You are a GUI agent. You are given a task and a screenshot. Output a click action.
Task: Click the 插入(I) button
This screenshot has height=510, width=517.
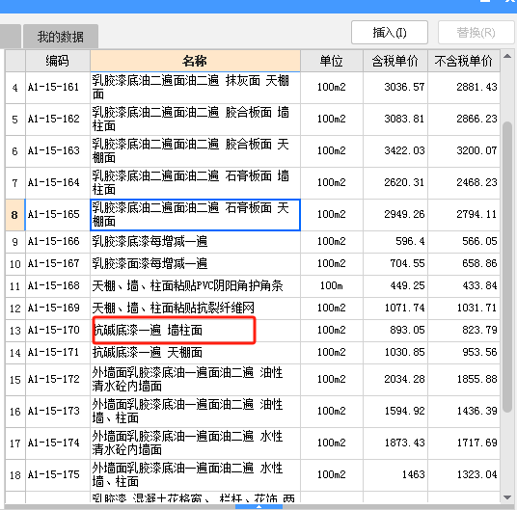click(x=390, y=32)
